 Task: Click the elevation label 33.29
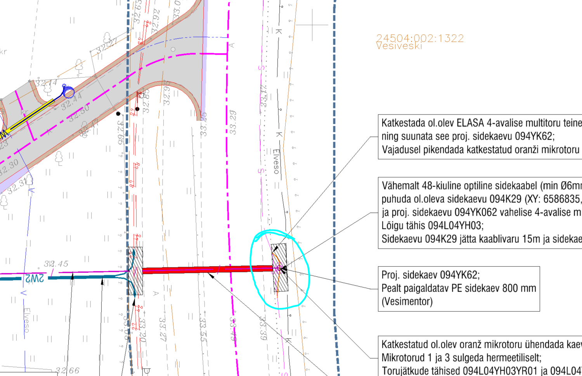coord(233,122)
